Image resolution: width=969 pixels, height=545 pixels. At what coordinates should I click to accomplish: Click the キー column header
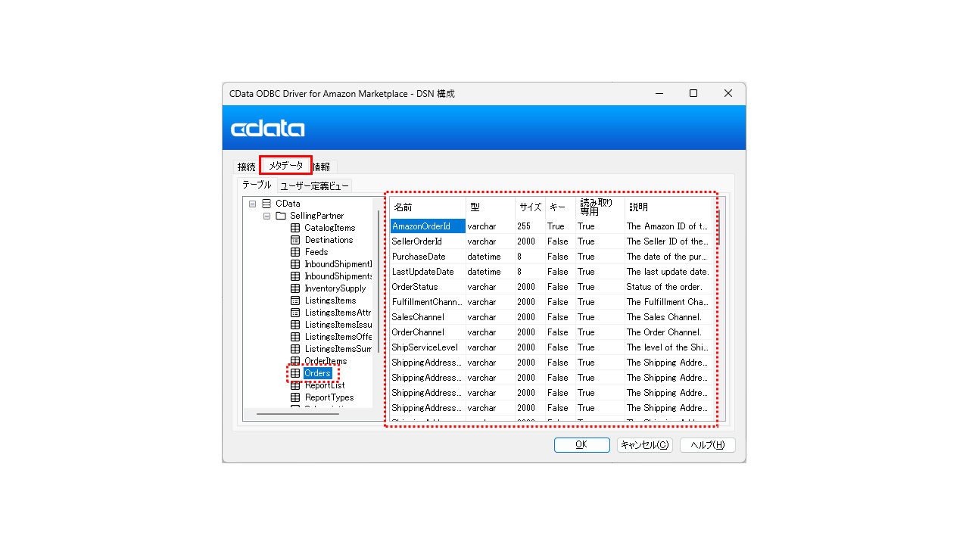point(560,207)
